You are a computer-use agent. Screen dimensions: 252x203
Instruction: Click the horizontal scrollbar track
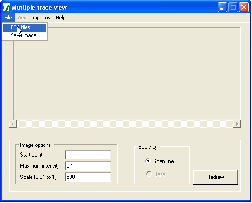[125, 124]
